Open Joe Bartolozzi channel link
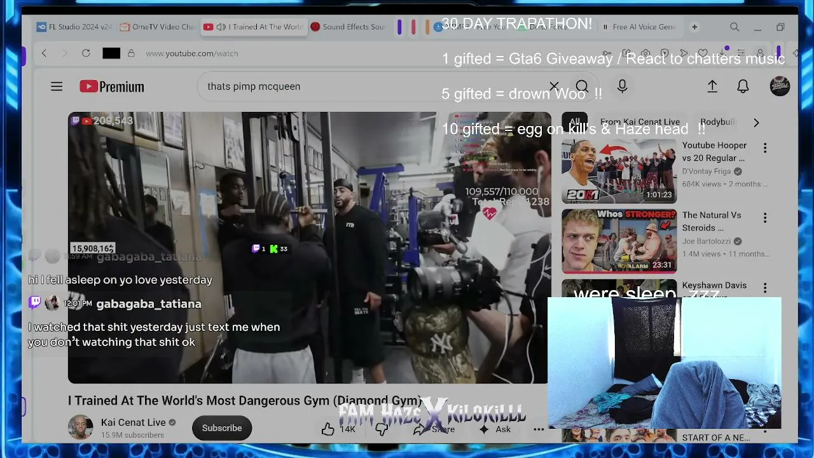The image size is (814, 458). [x=707, y=242]
